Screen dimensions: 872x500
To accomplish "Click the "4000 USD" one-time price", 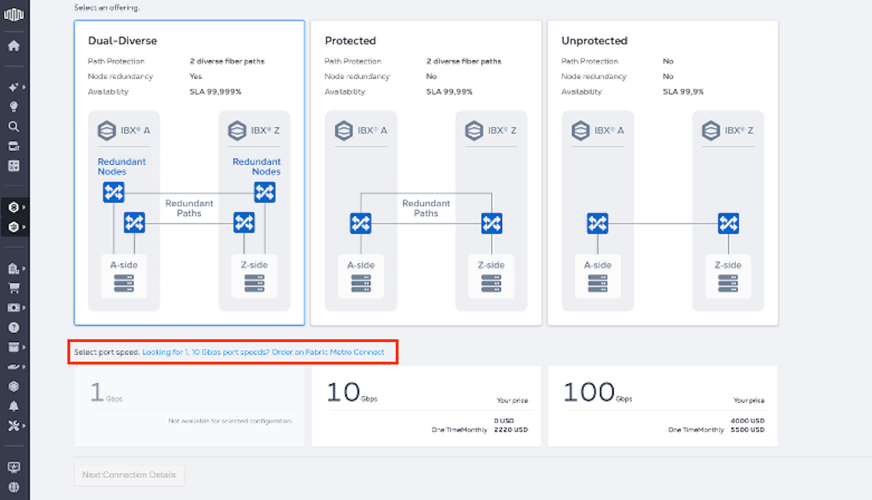I will pyautogui.click(x=747, y=420).
